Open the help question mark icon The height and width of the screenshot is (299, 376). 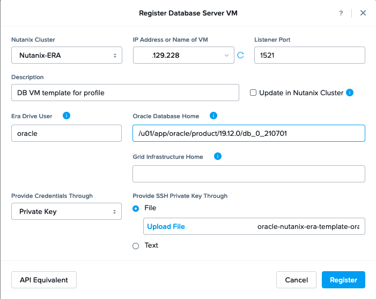341,13
